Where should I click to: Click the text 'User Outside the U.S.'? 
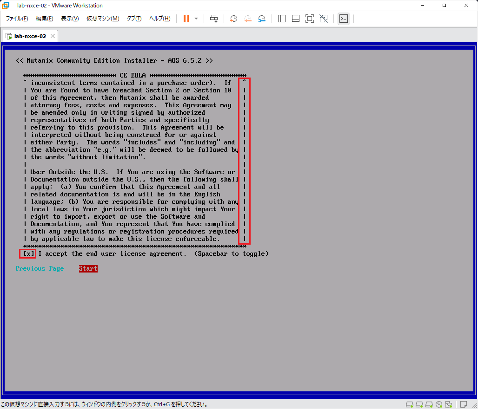pos(69,172)
